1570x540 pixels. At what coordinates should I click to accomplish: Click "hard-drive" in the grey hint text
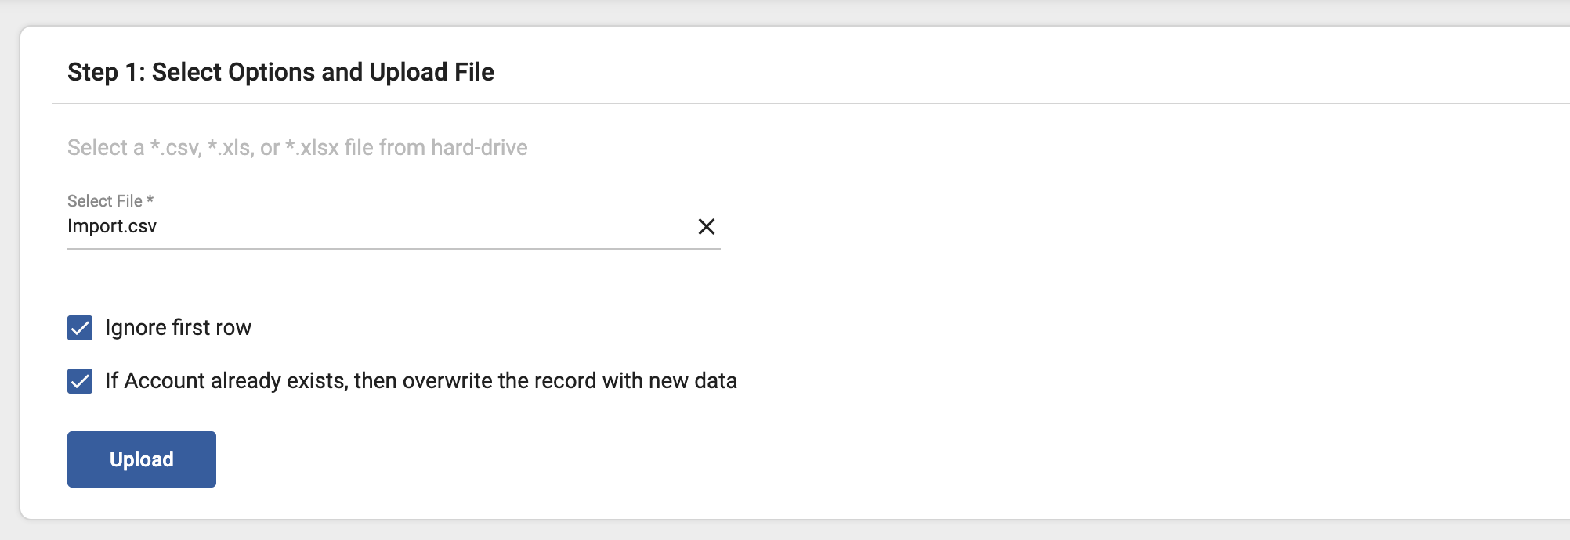click(x=479, y=147)
